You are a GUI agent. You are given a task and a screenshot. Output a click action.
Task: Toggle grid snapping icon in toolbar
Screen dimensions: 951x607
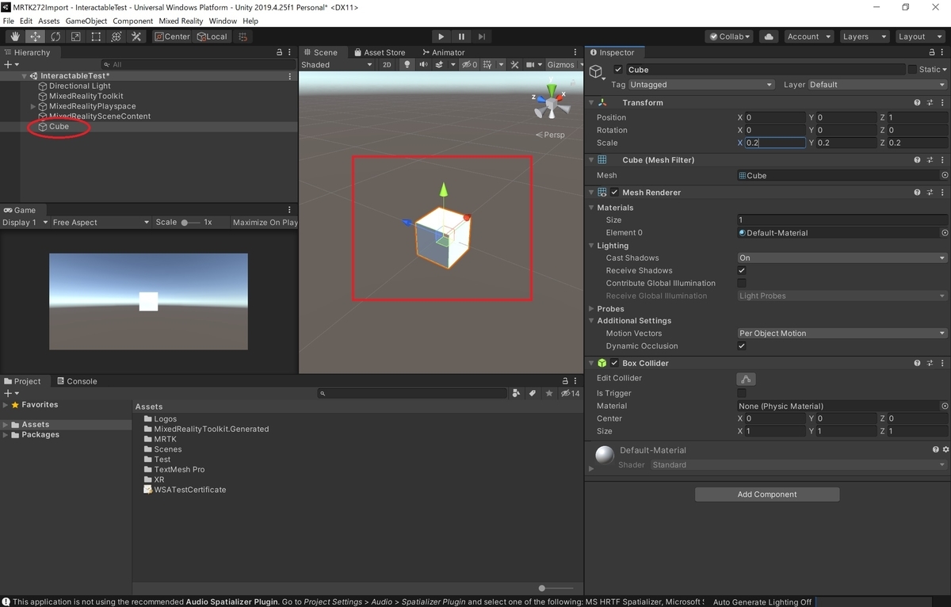pyautogui.click(x=243, y=36)
